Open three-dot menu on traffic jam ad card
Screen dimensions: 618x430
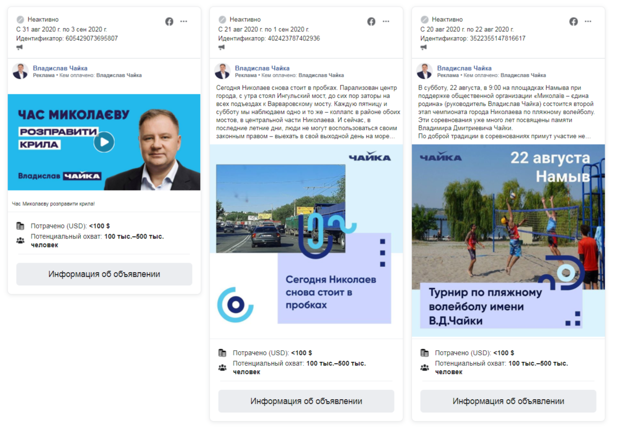coord(386,21)
